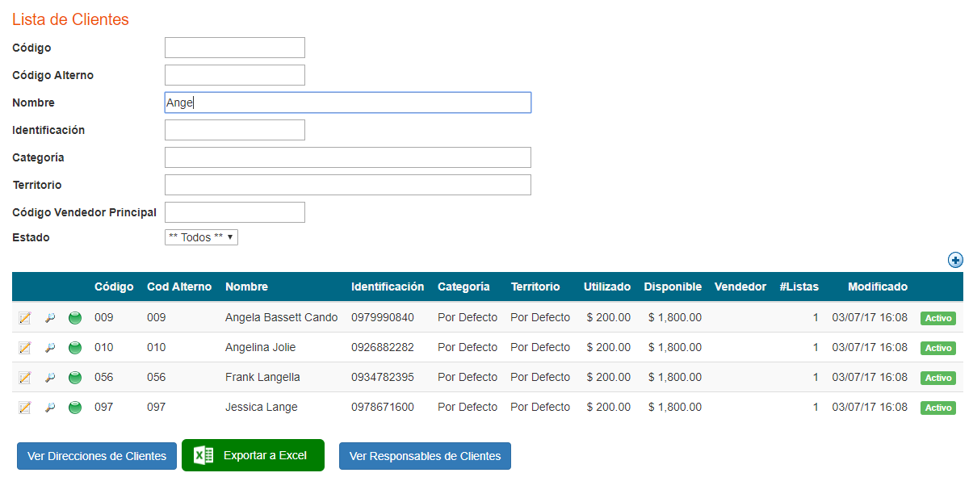Click the Activo badge for Jessica Lange

click(x=938, y=408)
